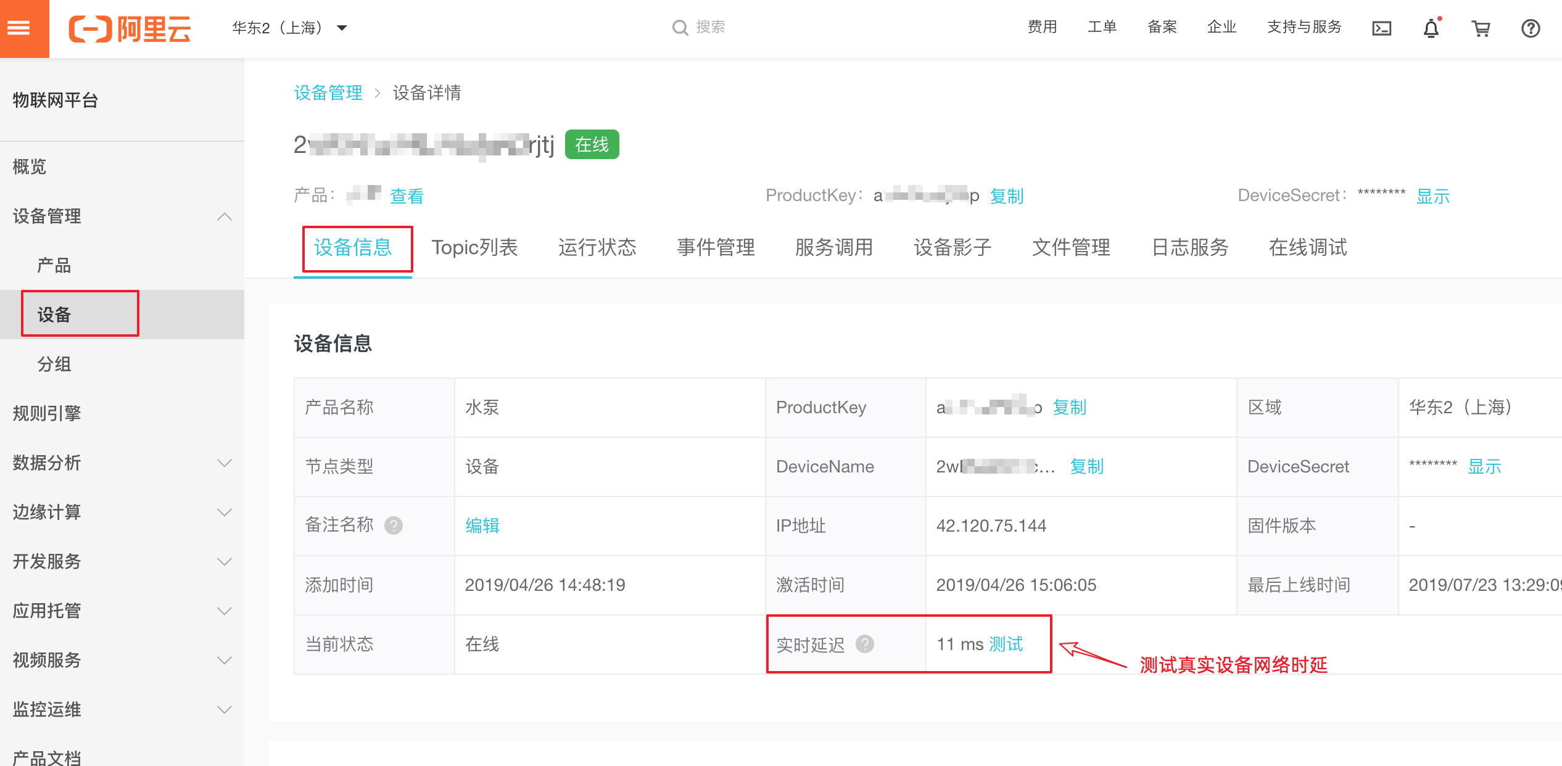Open the shopping cart icon
This screenshot has width=1562, height=766.
pos(1481,28)
